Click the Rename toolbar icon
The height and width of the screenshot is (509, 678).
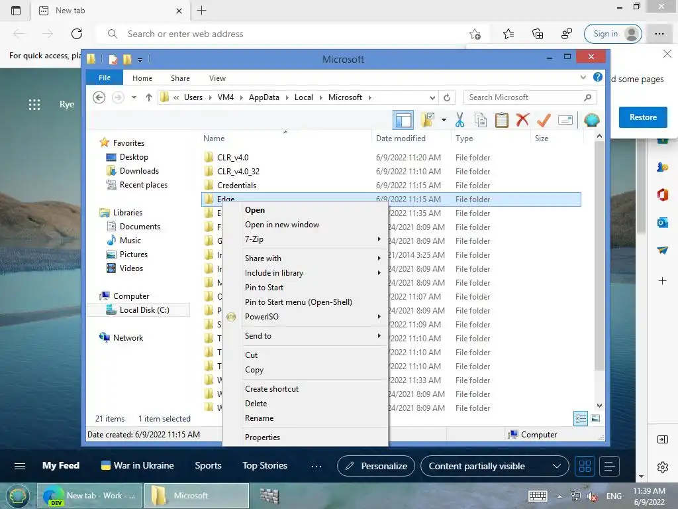(x=565, y=120)
